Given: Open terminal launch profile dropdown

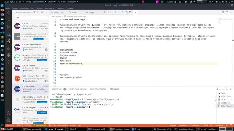Looking at the screenshot, I should click(x=220, y=89).
